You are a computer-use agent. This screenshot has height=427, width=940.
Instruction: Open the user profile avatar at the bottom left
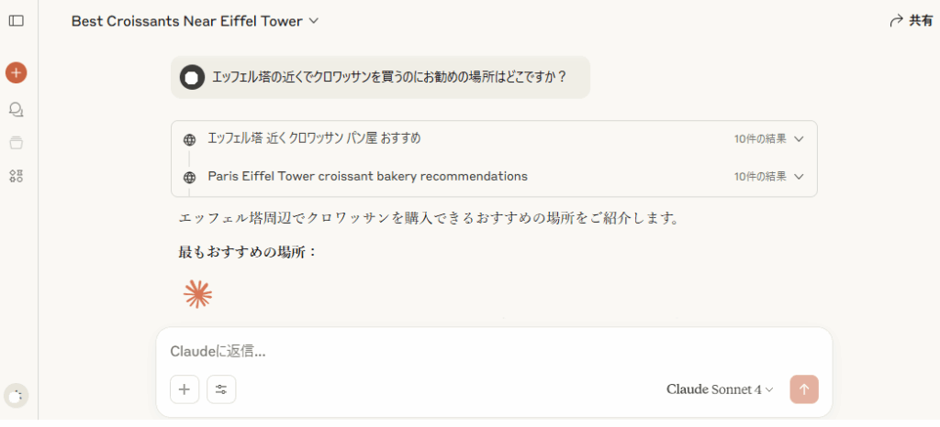click(x=17, y=395)
